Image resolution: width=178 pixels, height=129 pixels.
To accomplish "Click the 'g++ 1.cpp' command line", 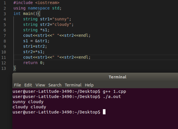I will (69, 91).
